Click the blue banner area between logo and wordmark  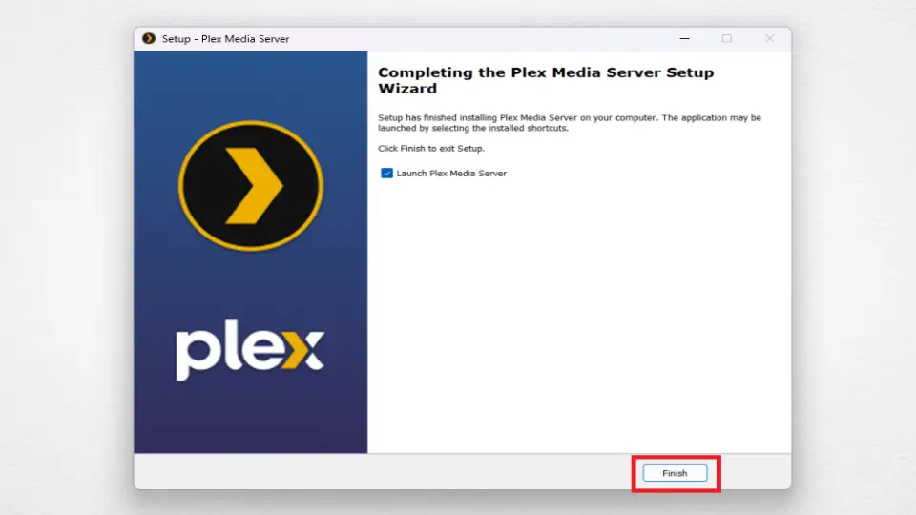pyautogui.click(x=251, y=286)
